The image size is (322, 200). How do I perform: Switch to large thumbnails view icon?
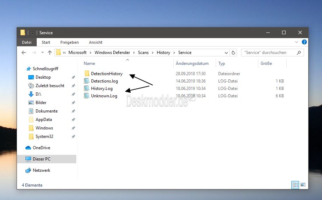[x=303, y=185]
